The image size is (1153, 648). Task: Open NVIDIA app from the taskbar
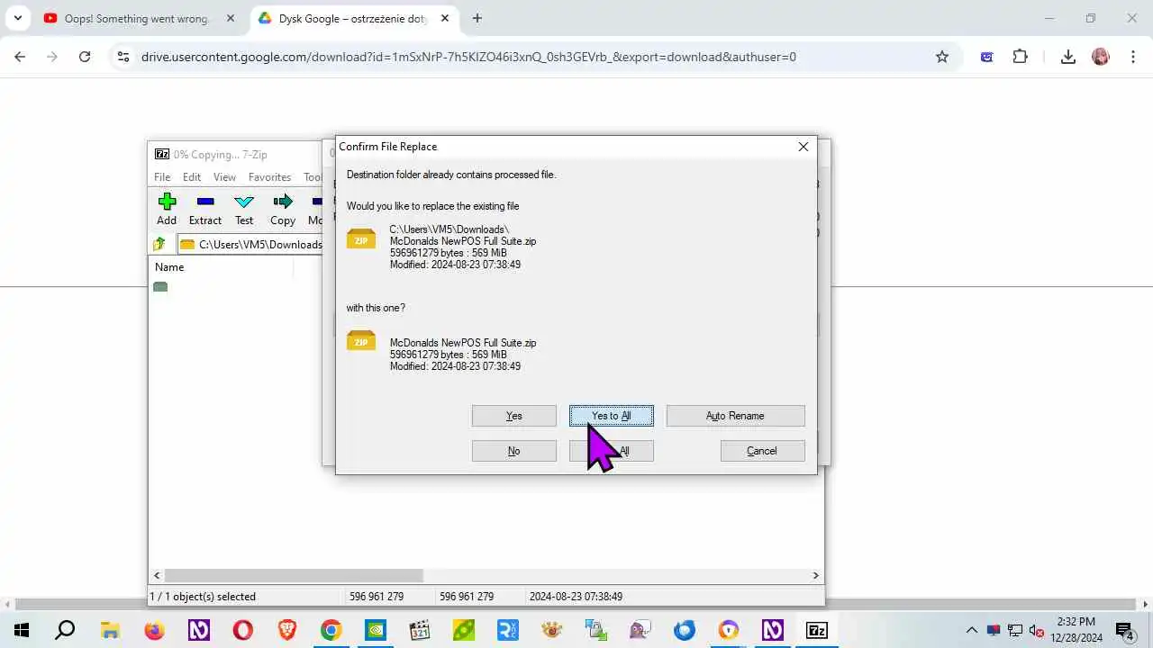click(376, 630)
